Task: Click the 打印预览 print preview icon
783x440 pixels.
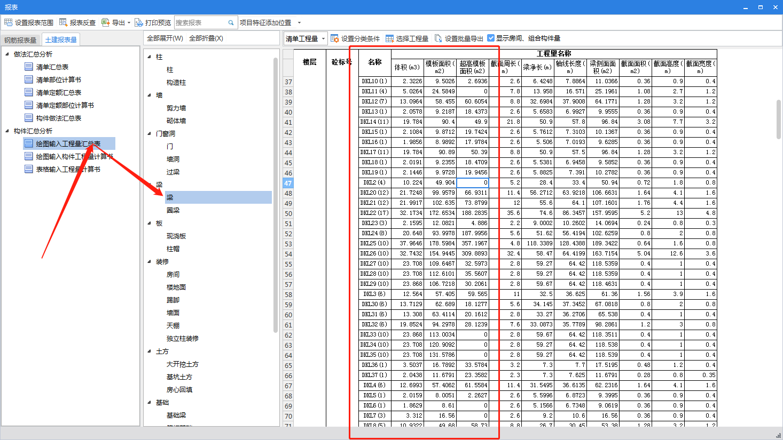Action: click(x=138, y=22)
